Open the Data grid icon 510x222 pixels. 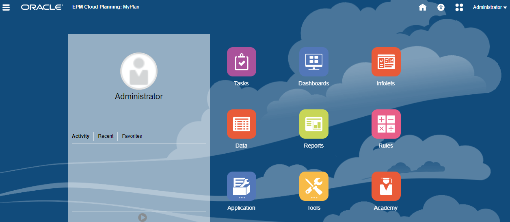pos(242,124)
